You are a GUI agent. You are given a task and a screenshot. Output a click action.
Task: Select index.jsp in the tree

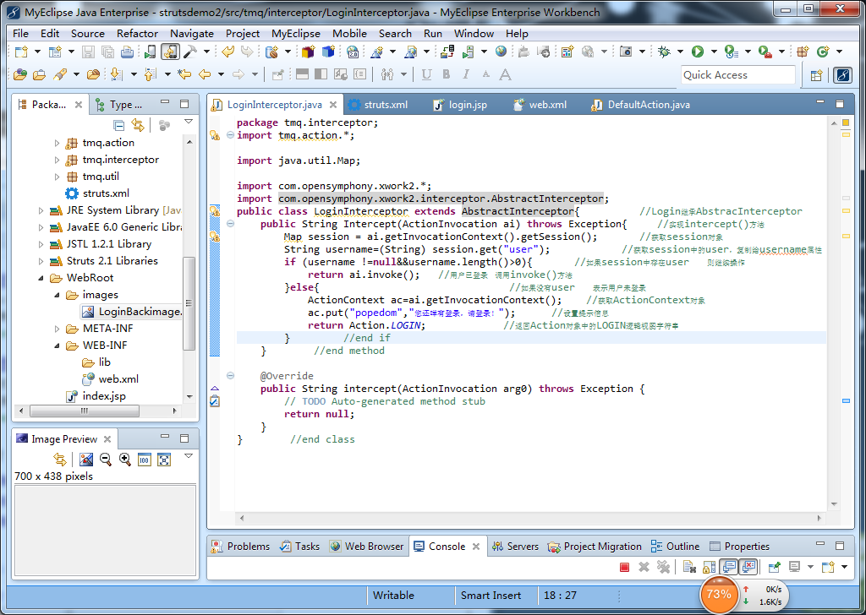point(96,396)
